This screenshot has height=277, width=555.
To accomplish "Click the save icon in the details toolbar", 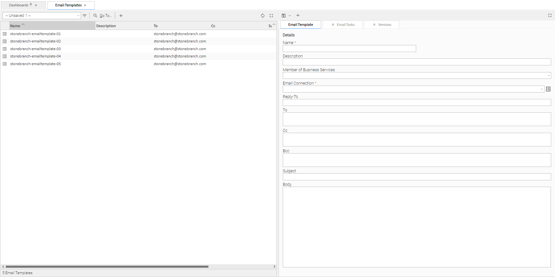I will tap(283, 16).
